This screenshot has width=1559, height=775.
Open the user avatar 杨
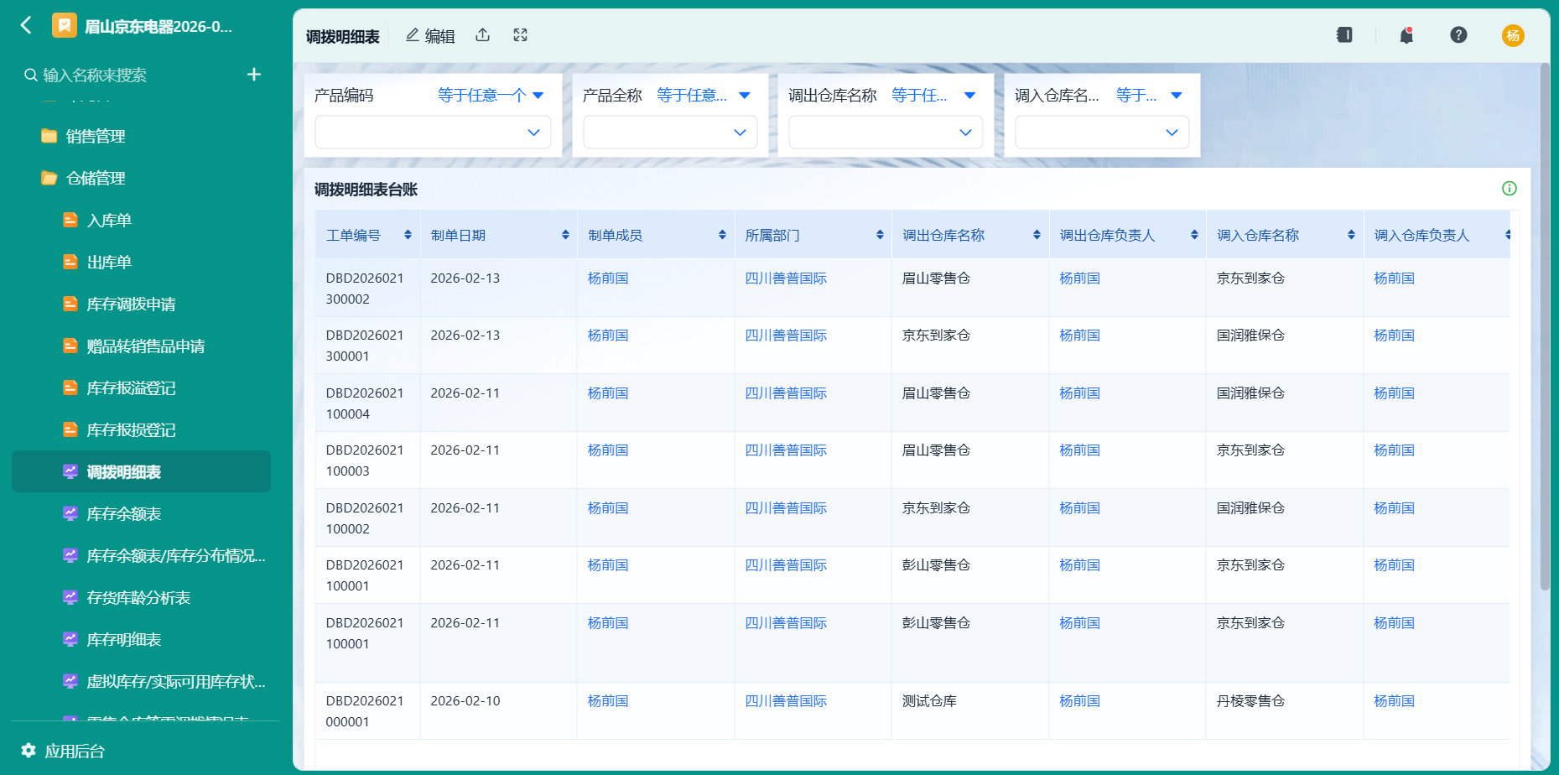pyautogui.click(x=1513, y=35)
